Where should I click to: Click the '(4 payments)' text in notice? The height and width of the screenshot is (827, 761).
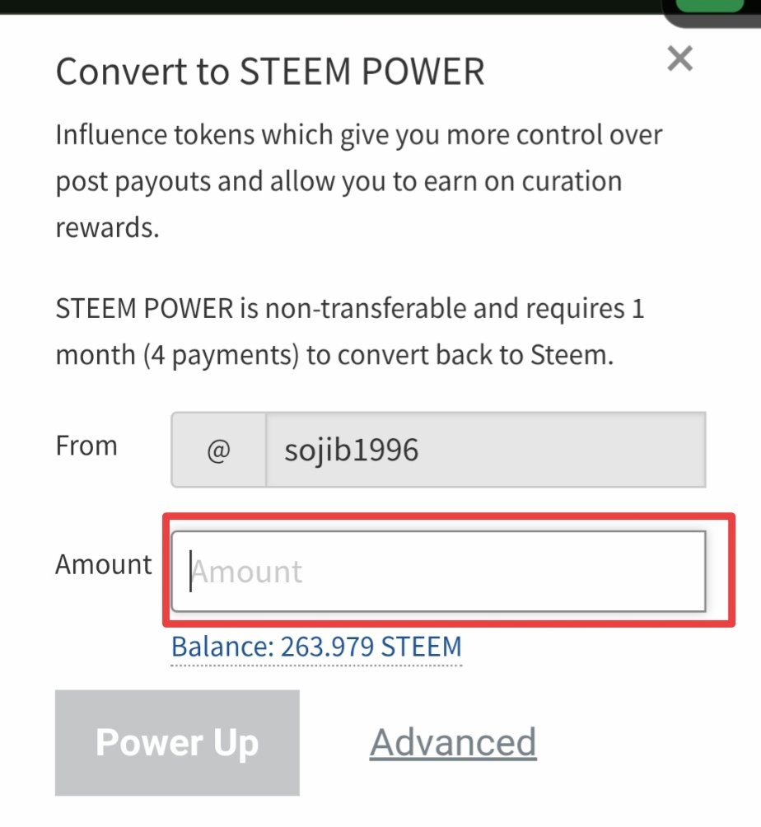pyautogui.click(x=222, y=355)
